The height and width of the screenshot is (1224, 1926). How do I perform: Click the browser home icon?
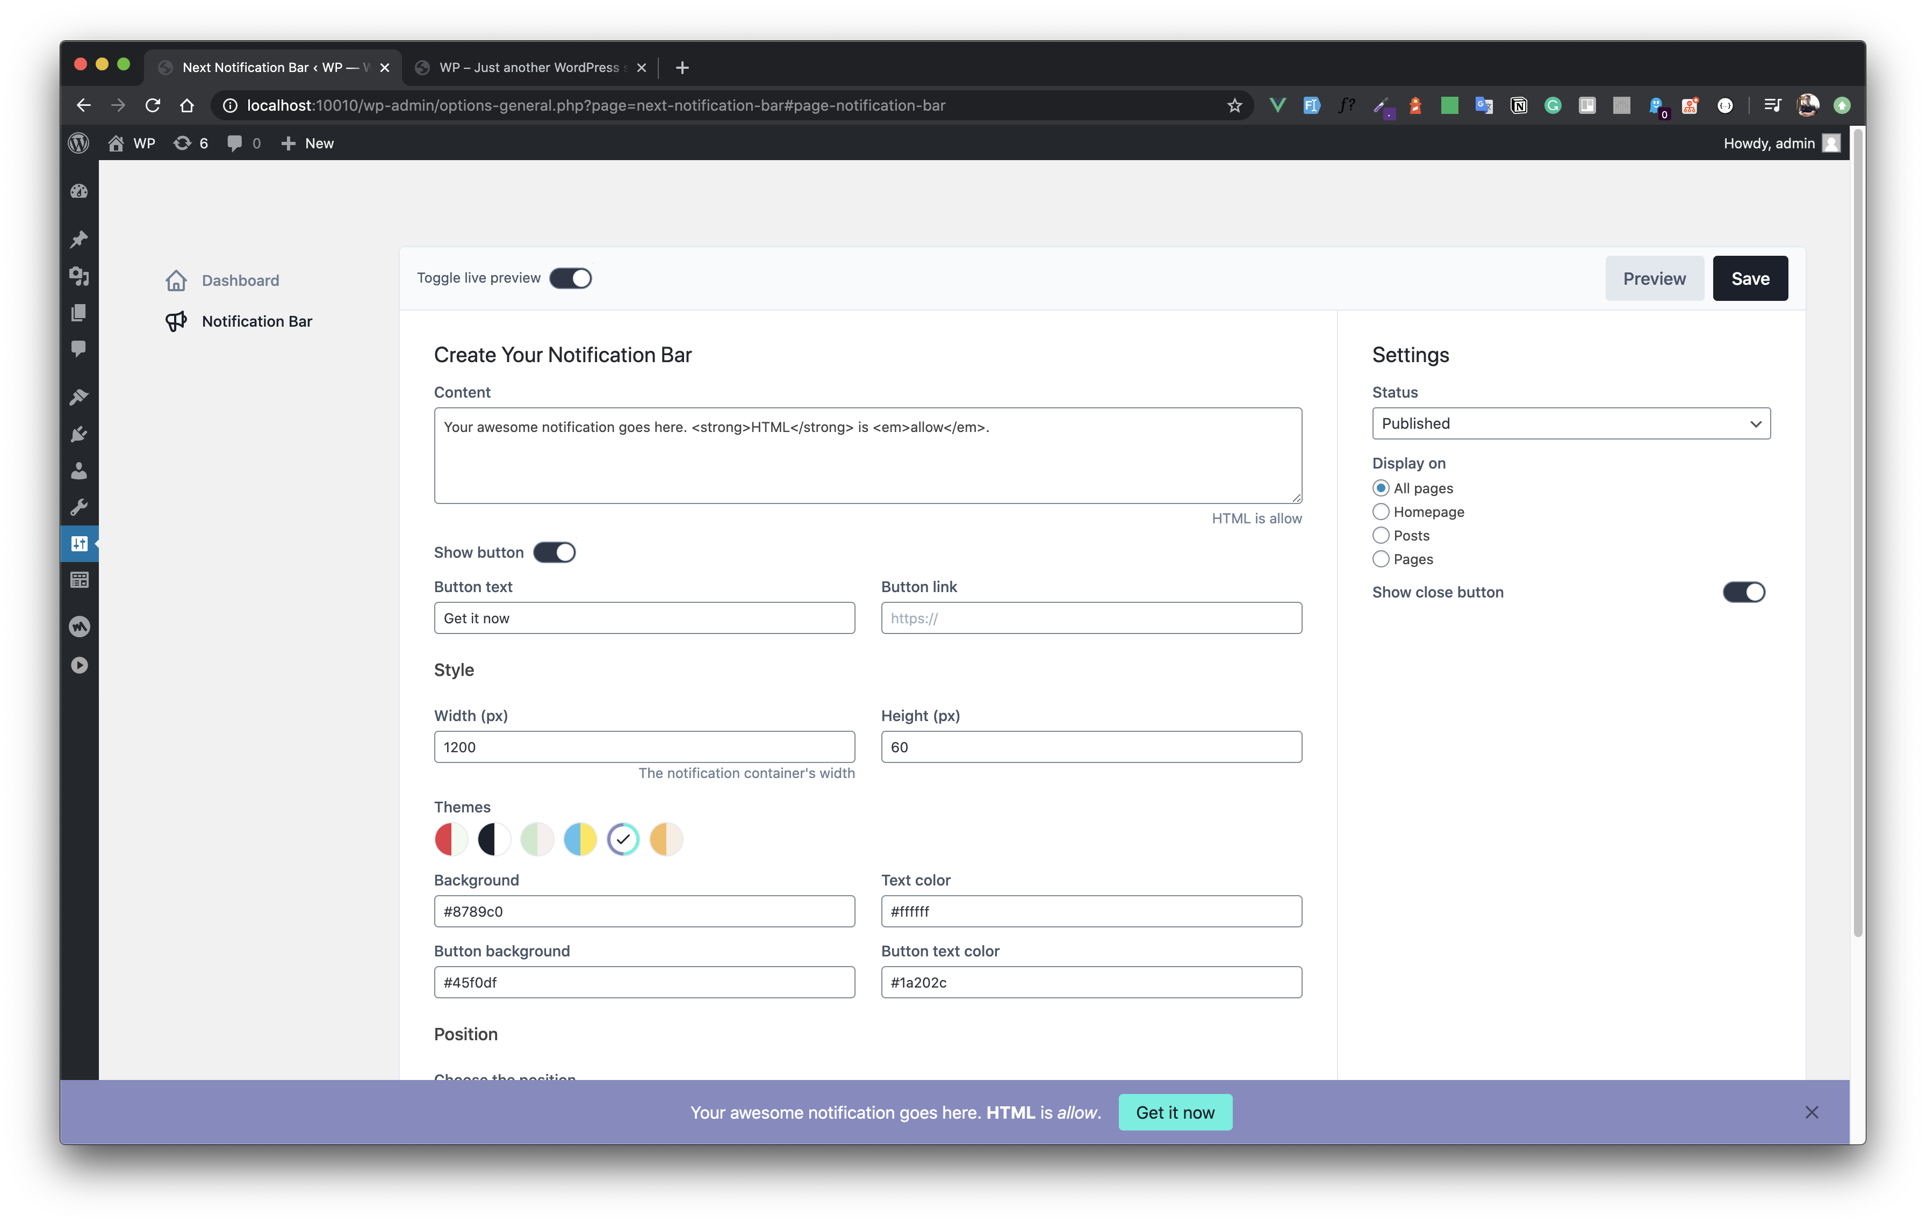pyautogui.click(x=186, y=105)
